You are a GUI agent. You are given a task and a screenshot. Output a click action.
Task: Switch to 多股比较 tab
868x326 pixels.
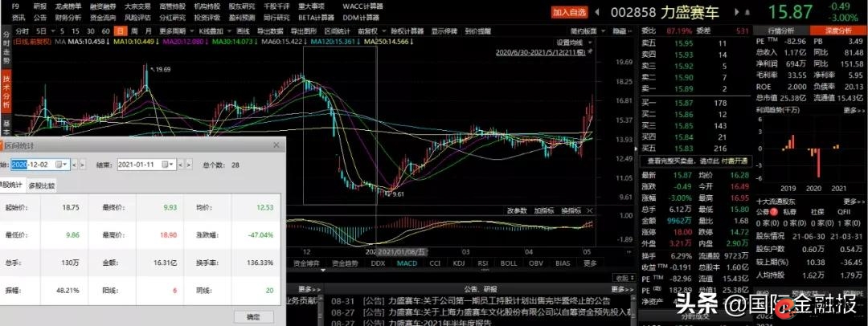click(x=42, y=185)
